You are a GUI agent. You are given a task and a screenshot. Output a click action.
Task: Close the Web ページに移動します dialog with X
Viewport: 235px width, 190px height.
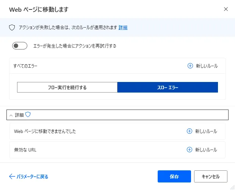coord(226,9)
